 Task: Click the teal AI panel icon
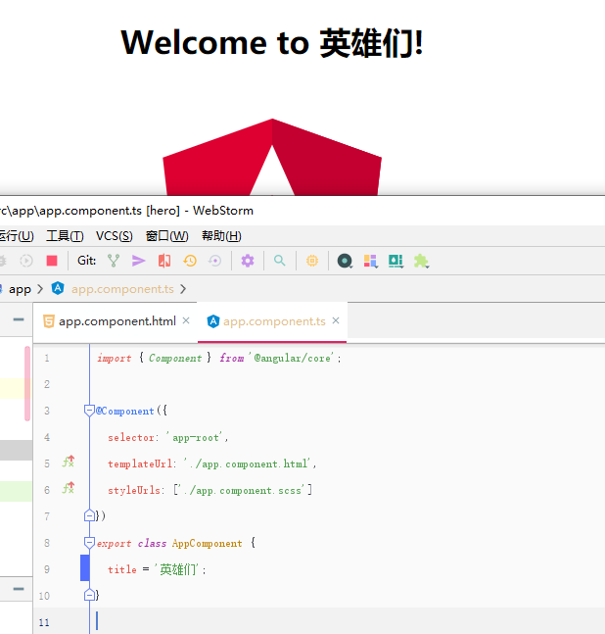[x=396, y=261]
